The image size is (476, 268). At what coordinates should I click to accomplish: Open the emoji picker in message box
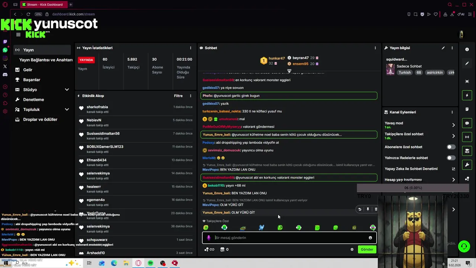(x=370, y=238)
